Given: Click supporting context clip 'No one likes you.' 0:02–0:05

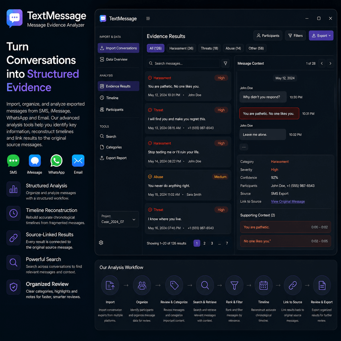Looking at the screenshot, I should pyautogui.click(x=286, y=241).
